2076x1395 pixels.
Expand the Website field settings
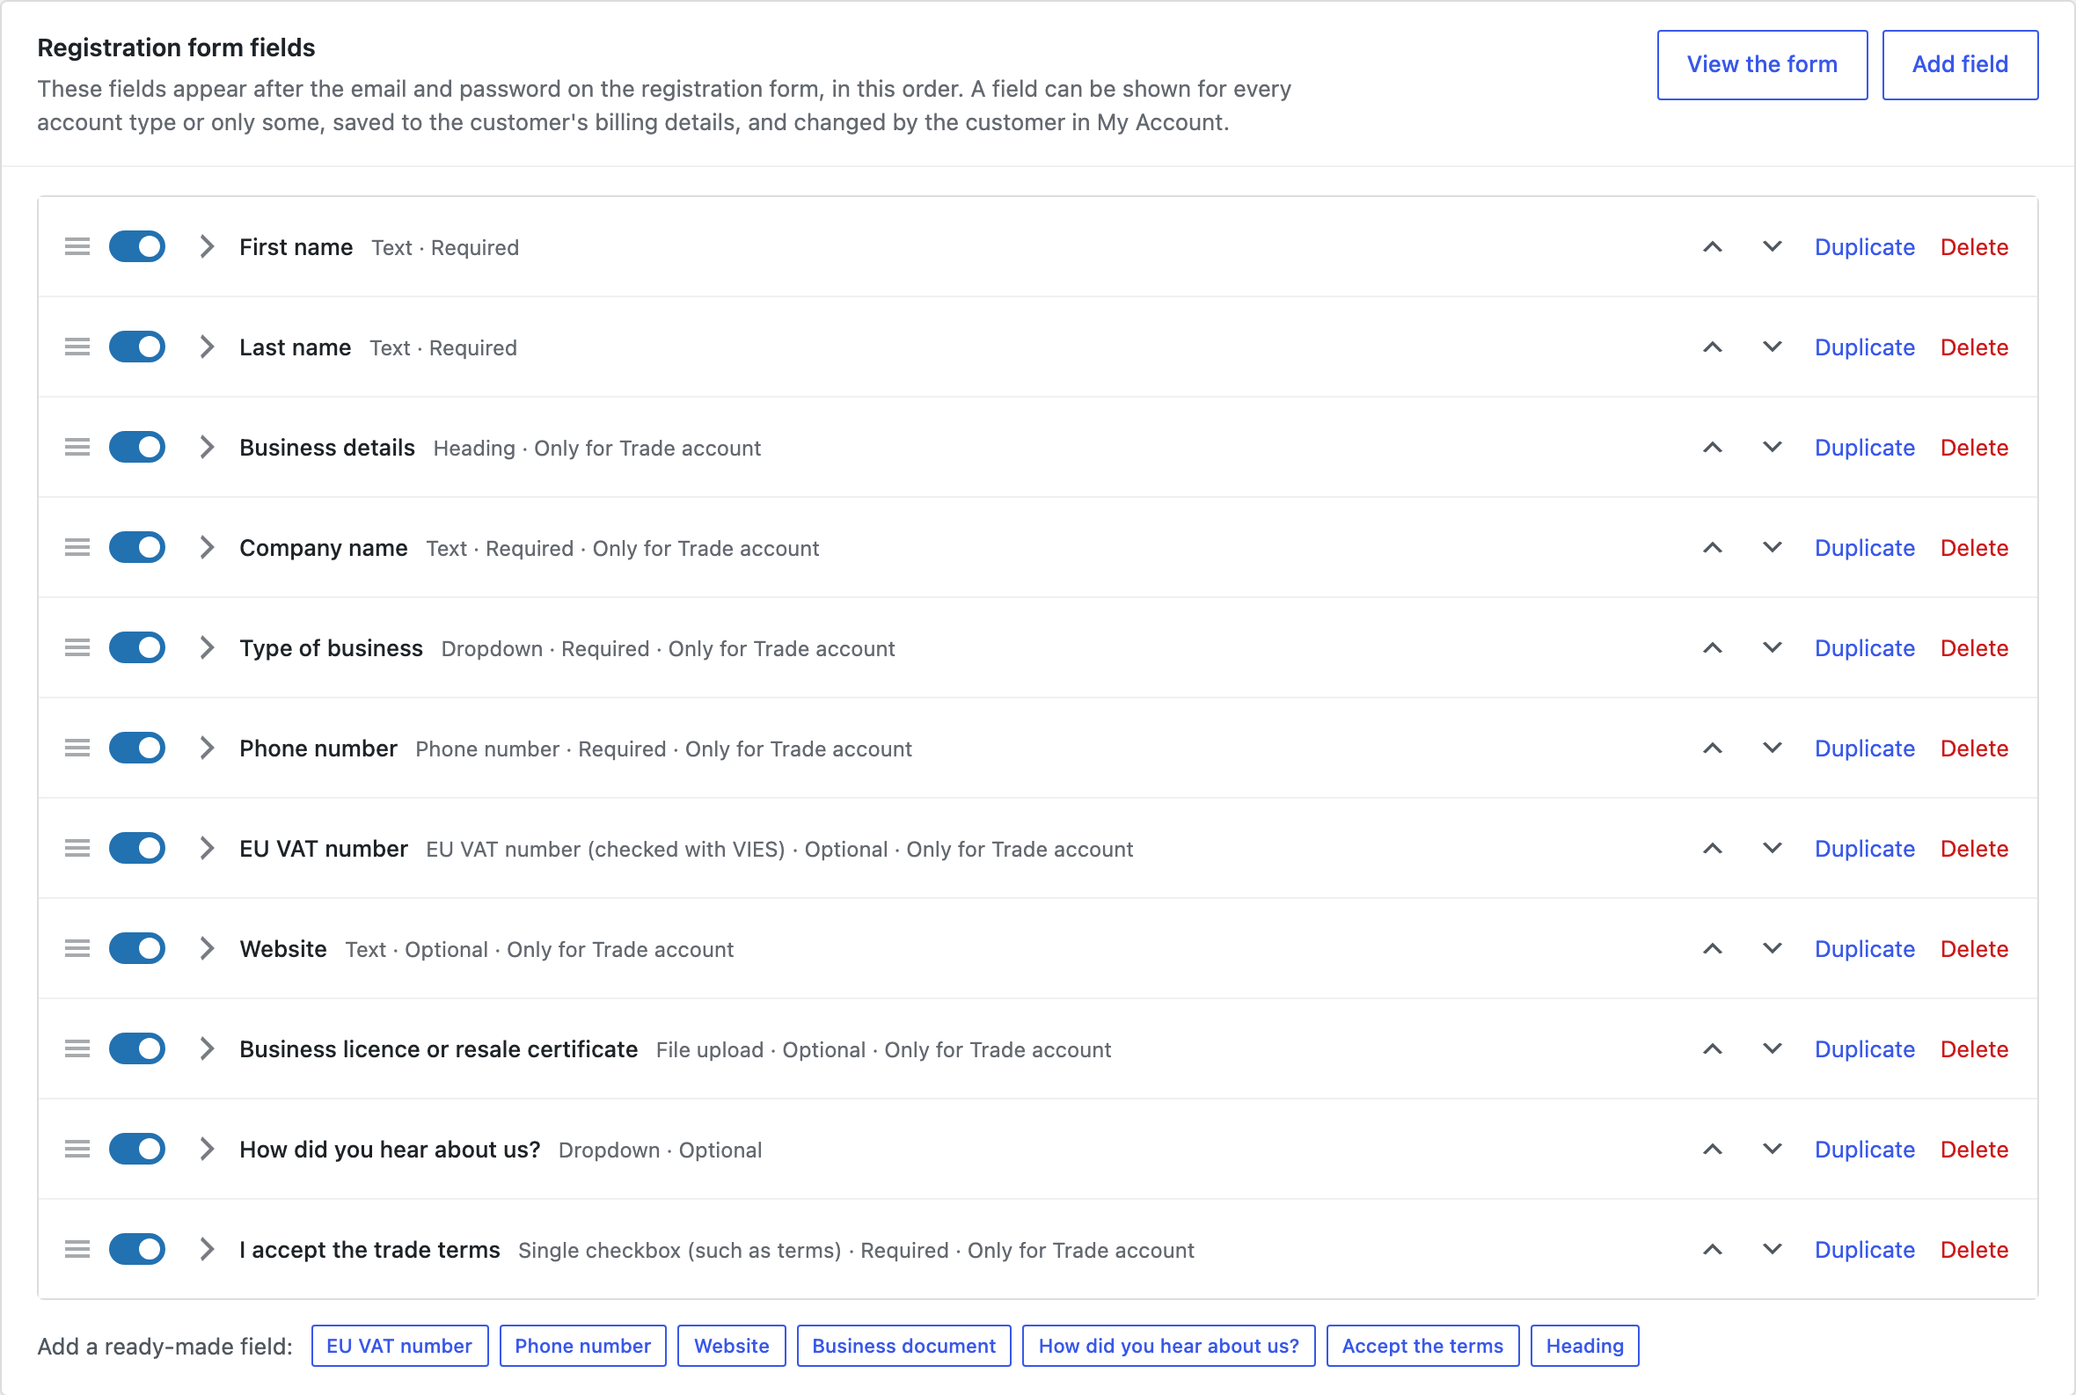[207, 948]
